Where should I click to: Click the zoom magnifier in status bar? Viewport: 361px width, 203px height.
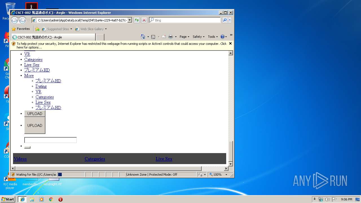point(211,175)
